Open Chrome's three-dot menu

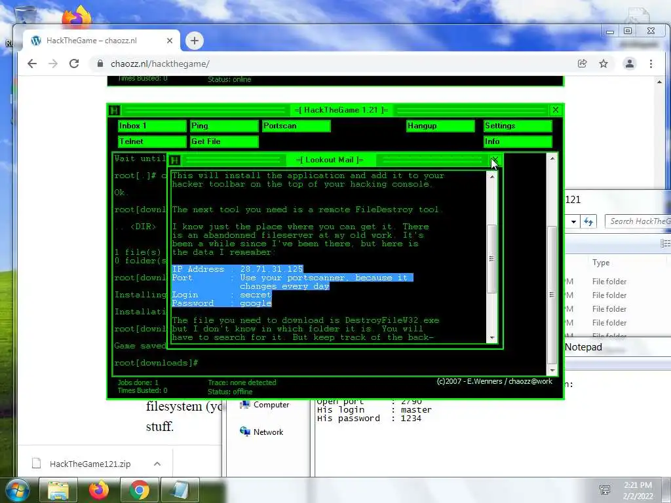pyautogui.click(x=651, y=64)
